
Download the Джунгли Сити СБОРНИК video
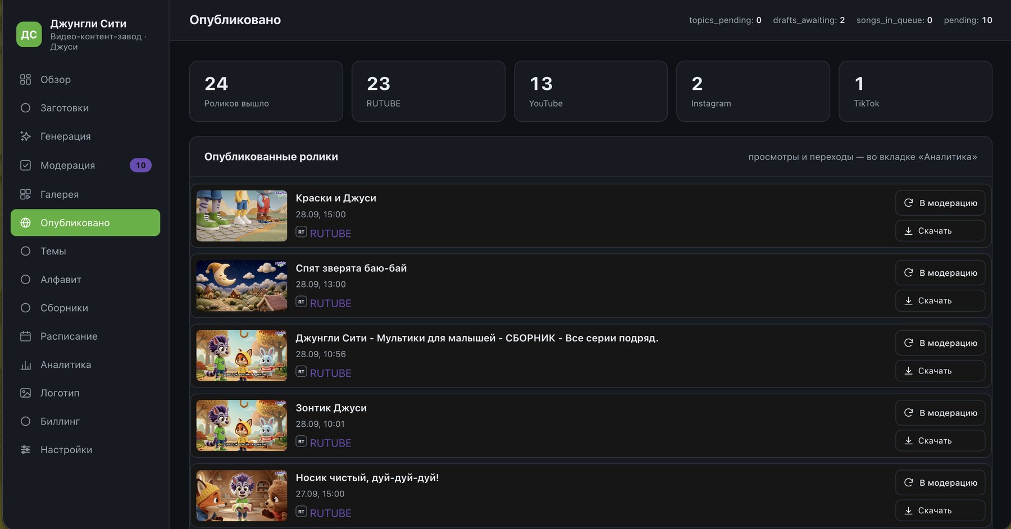pos(940,371)
